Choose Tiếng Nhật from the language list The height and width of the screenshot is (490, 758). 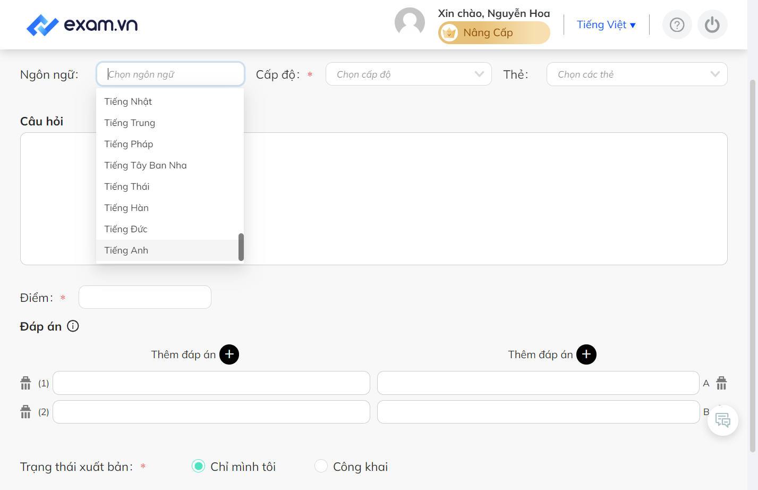(170, 102)
